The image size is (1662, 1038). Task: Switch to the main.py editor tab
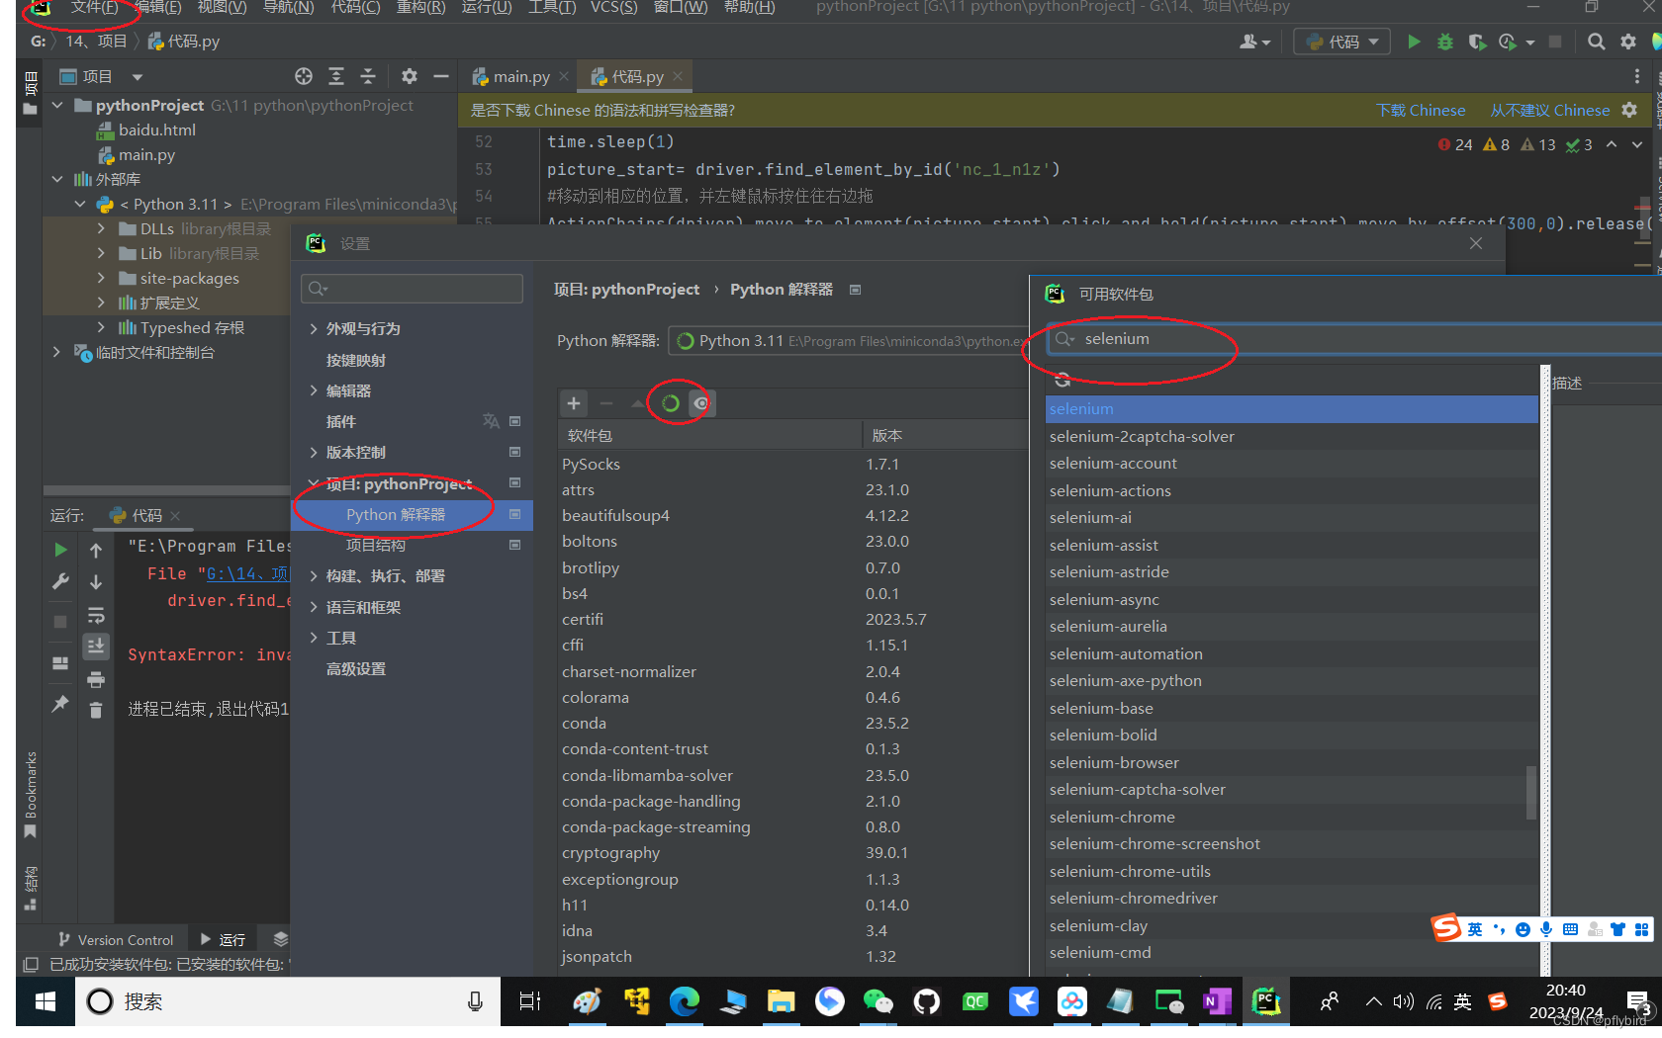(x=520, y=76)
